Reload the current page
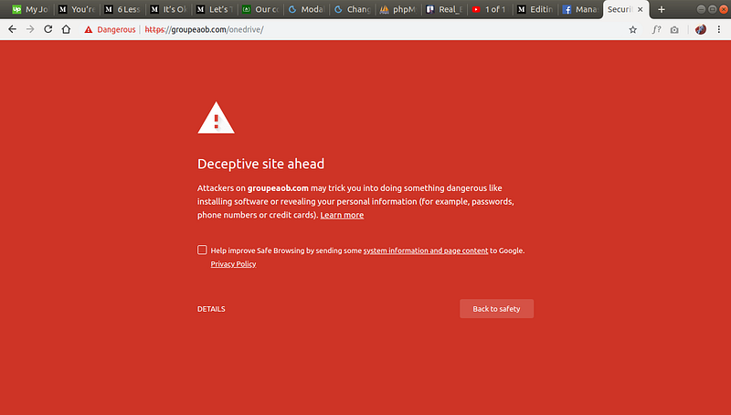 (48, 29)
